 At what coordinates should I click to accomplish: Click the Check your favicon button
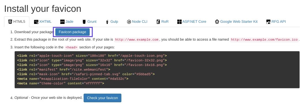(x=102, y=98)
